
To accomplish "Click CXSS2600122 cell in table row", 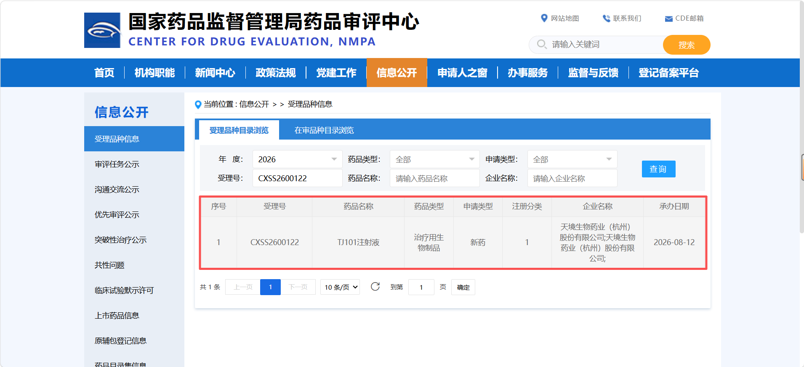I will [x=274, y=242].
